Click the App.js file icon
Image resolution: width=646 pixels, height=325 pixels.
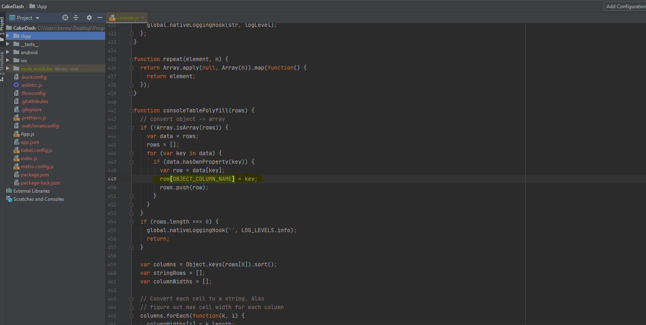point(16,134)
